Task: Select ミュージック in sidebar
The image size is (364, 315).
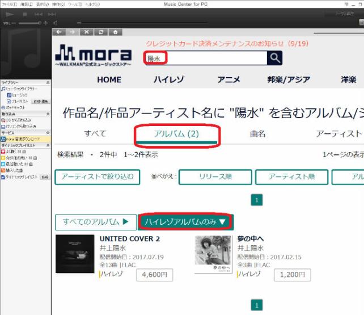Action: click(17, 95)
